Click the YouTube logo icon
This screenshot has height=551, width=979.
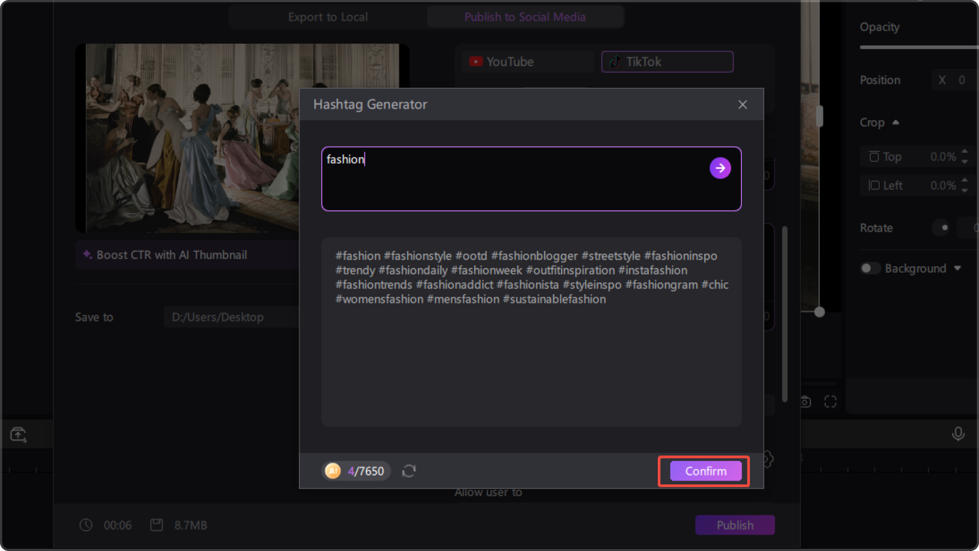tap(476, 62)
